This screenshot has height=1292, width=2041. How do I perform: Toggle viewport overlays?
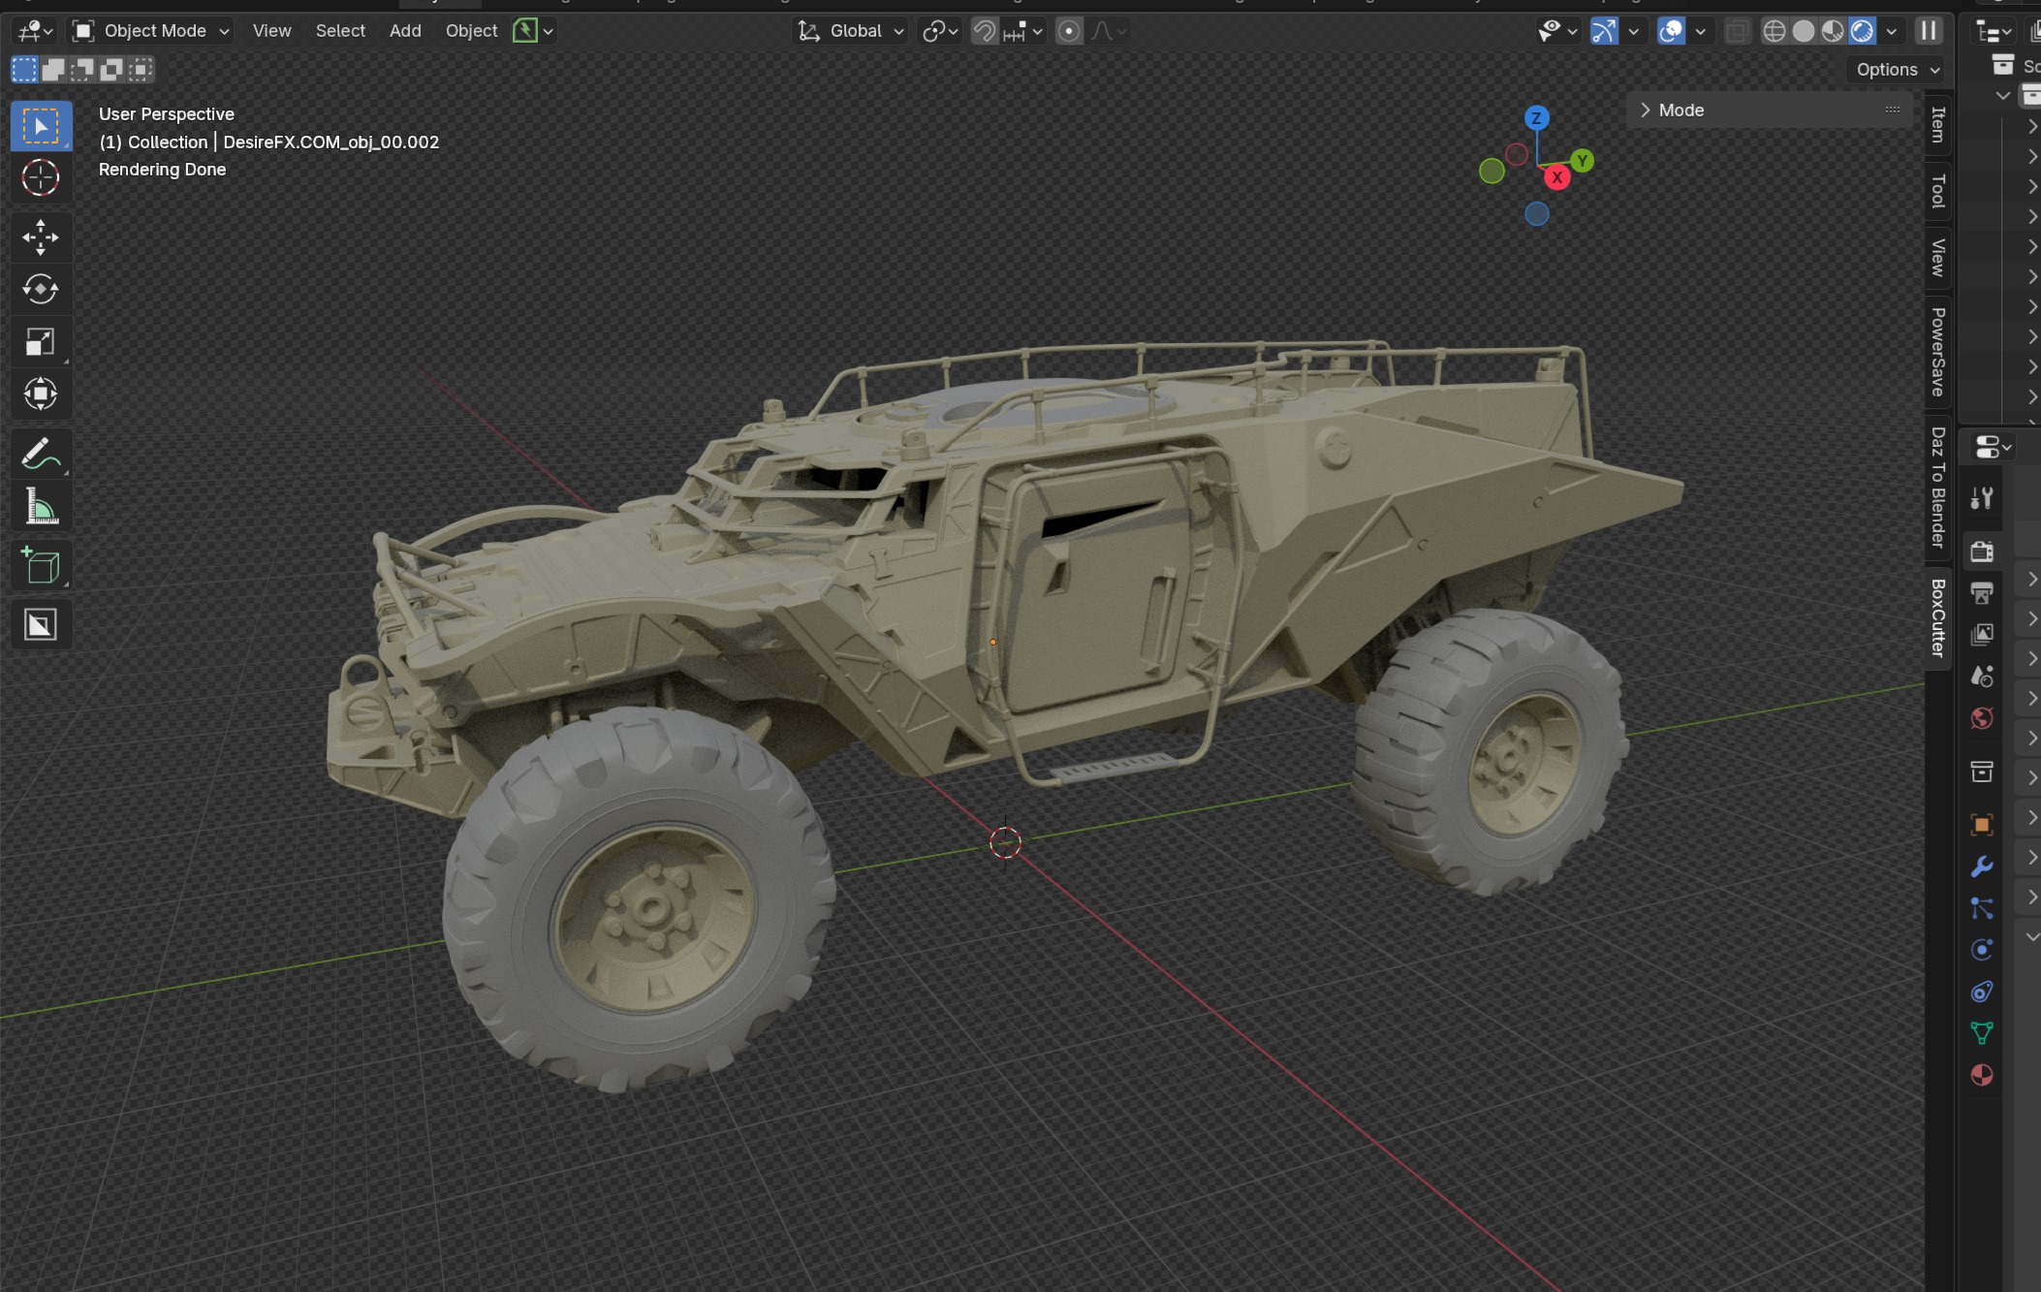[1671, 31]
